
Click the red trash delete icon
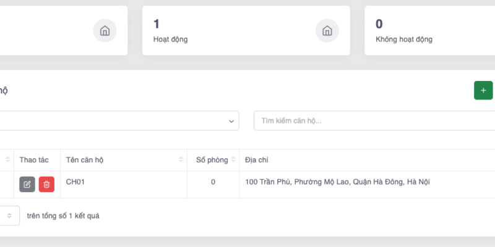click(46, 184)
